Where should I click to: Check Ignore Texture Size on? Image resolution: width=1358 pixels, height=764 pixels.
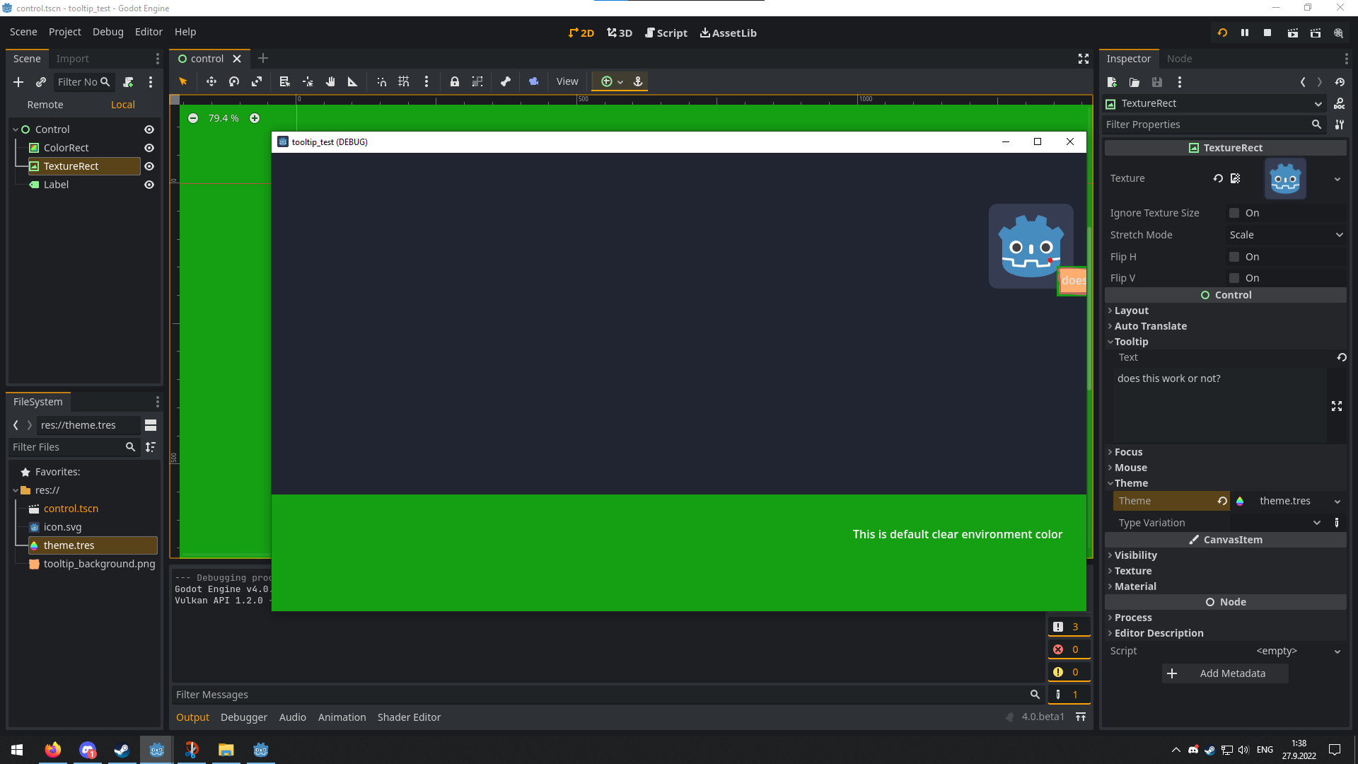pyautogui.click(x=1234, y=212)
